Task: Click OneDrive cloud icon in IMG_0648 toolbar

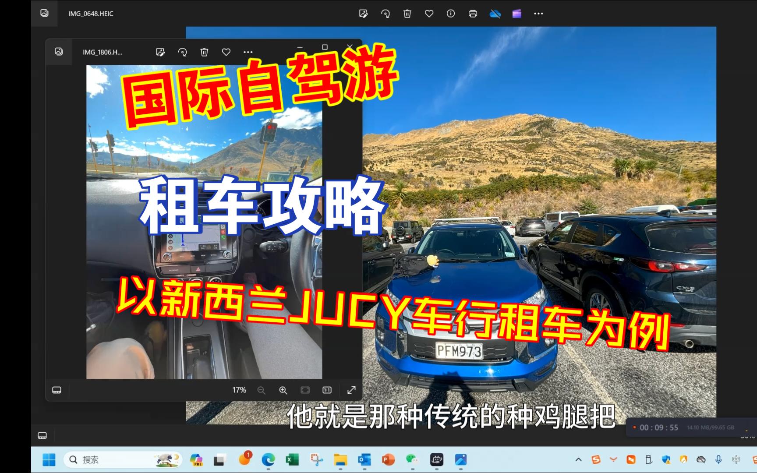Action: point(495,14)
